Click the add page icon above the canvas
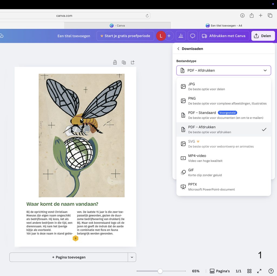277x276 pixels. point(133,62)
